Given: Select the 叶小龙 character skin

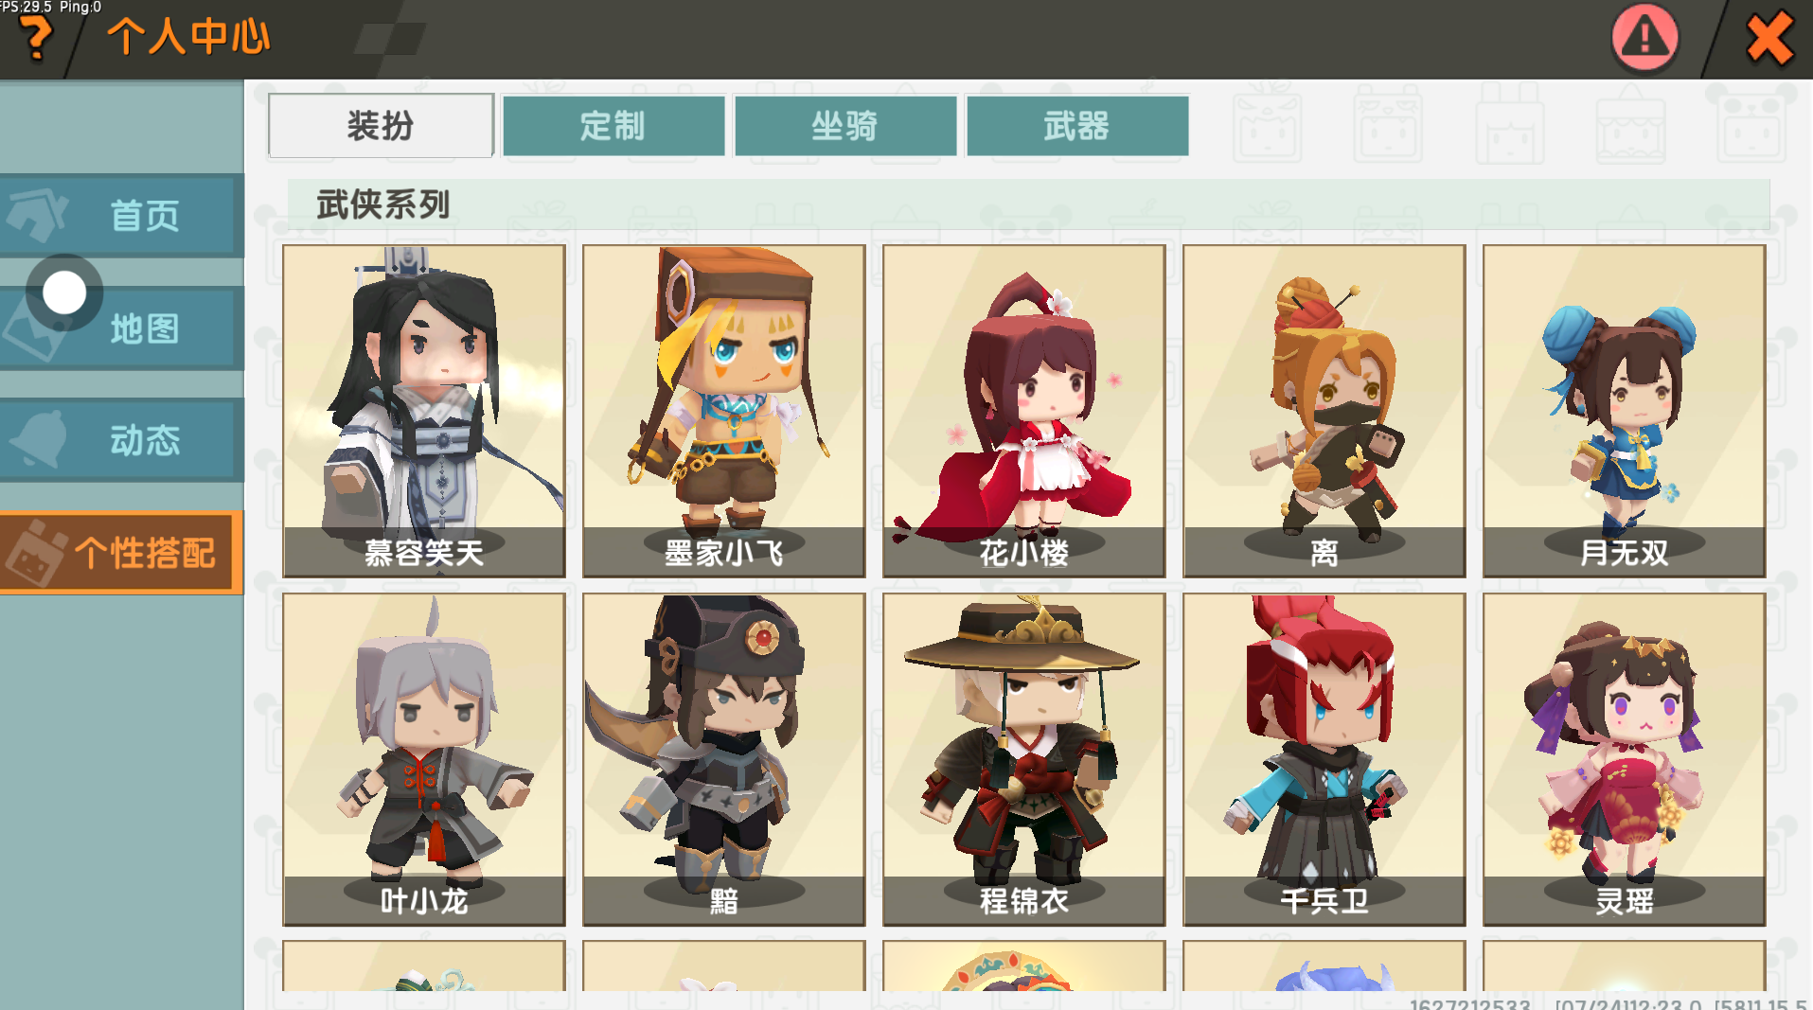Looking at the screenshot, I should (x=424, y=759).
